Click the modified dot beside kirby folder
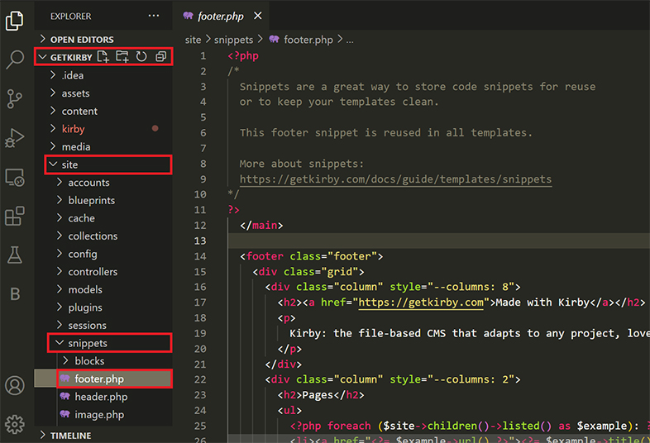This screenshot has width=650, height=443. (155, 128)
